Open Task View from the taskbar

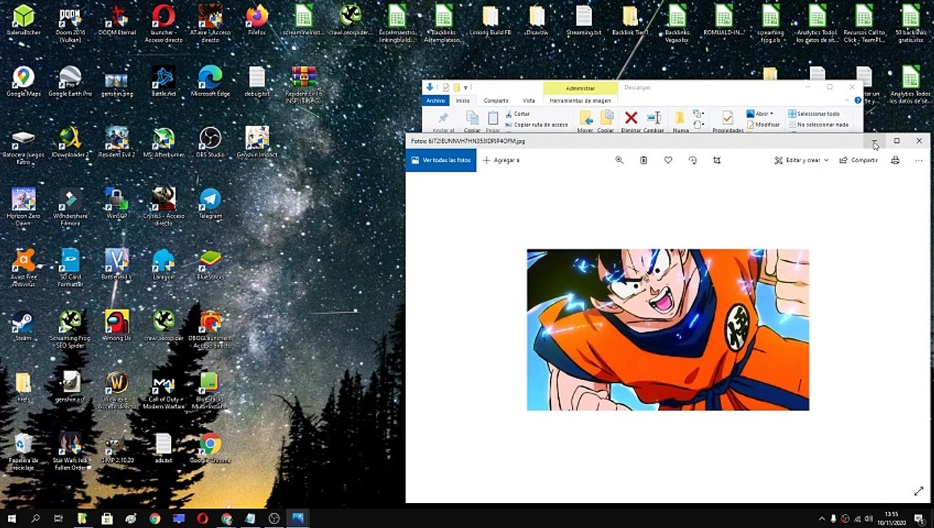tap(59, 518)
